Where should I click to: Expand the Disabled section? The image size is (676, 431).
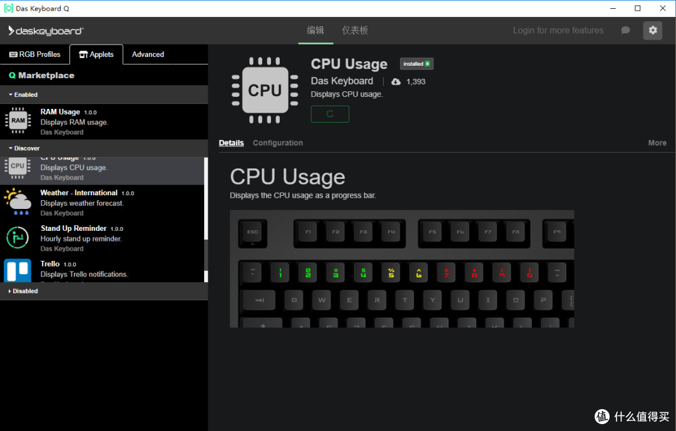pyautogui.click(x=104, y=291)
